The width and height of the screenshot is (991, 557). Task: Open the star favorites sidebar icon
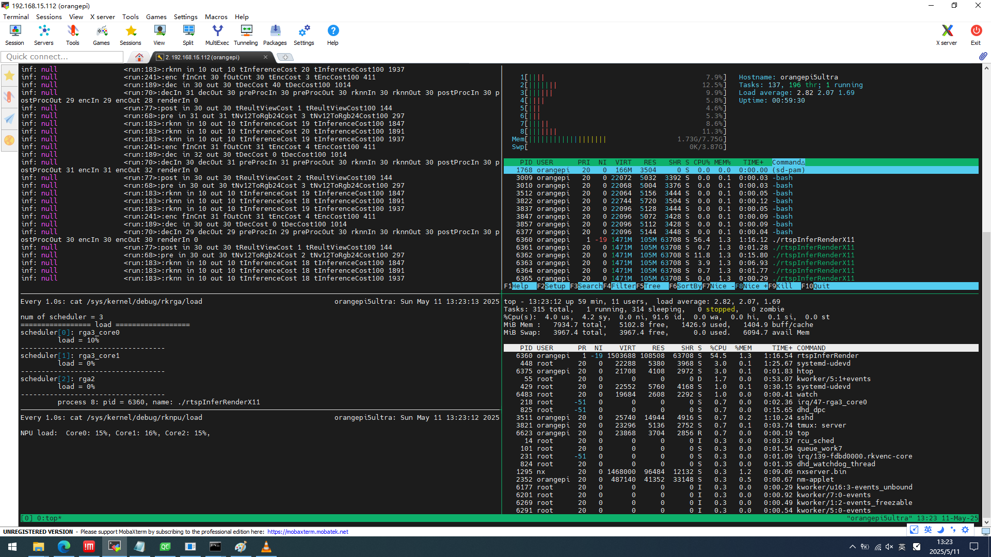9,76
